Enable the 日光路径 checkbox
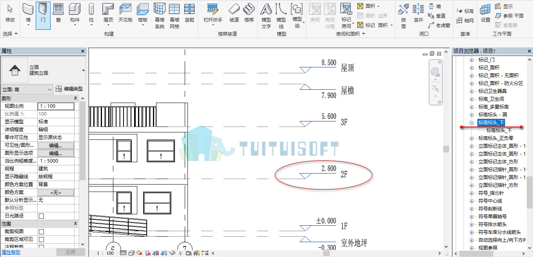This screenshot has width=533, height=257. 41,216
